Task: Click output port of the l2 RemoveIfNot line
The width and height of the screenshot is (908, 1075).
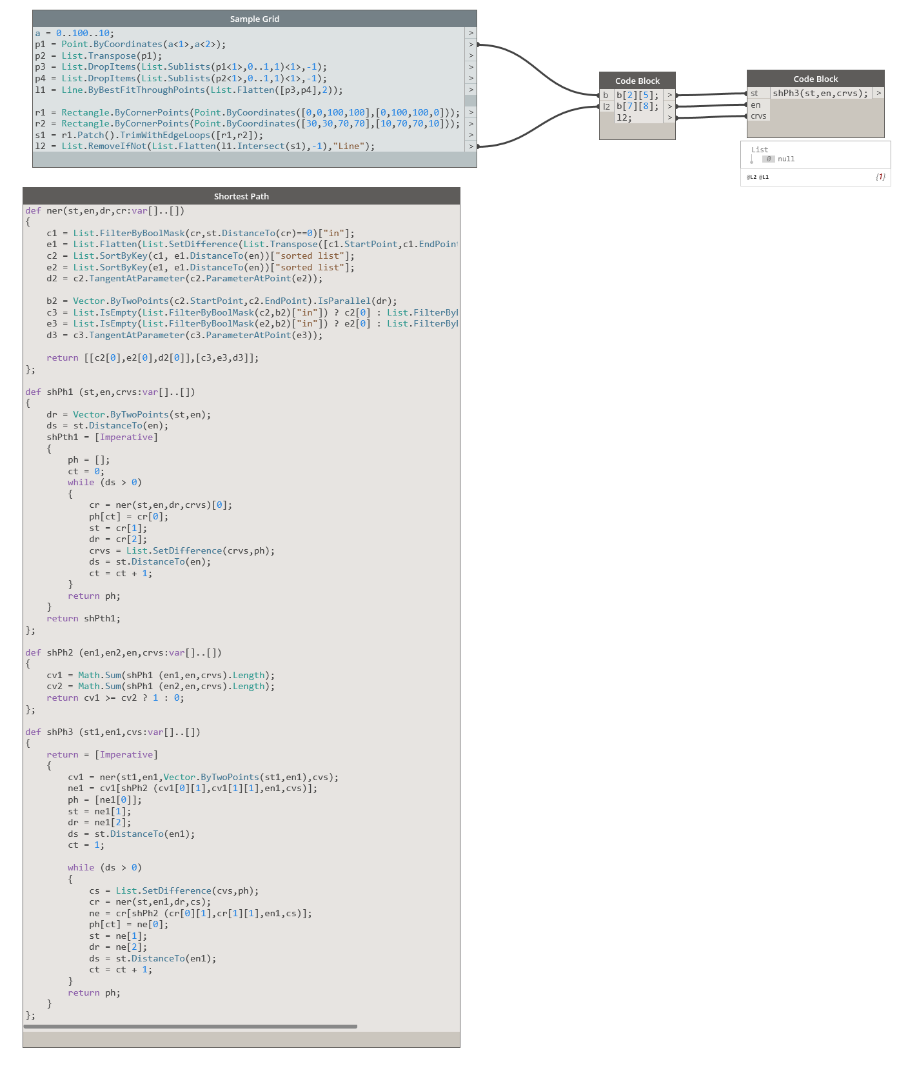Action: pos(471,146)
